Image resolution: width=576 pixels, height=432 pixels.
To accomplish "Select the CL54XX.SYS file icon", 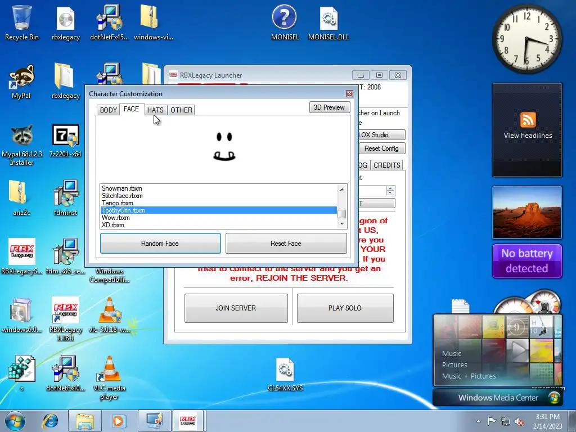I will point(285,374).
